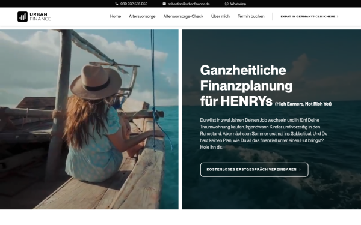Click the WhatsApp icon
The width and height of the screenshot is (361, 225).
click(227, 4)
